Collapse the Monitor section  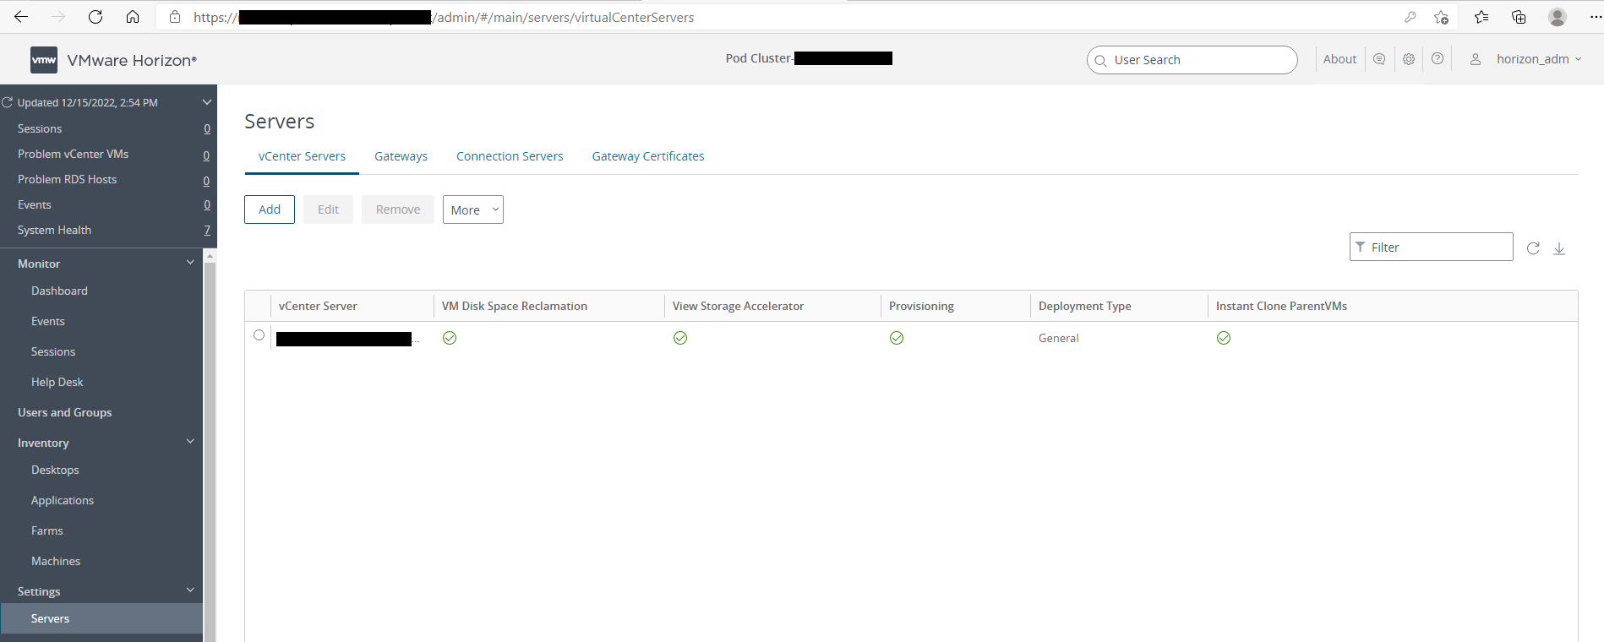(x=190, y=263)
